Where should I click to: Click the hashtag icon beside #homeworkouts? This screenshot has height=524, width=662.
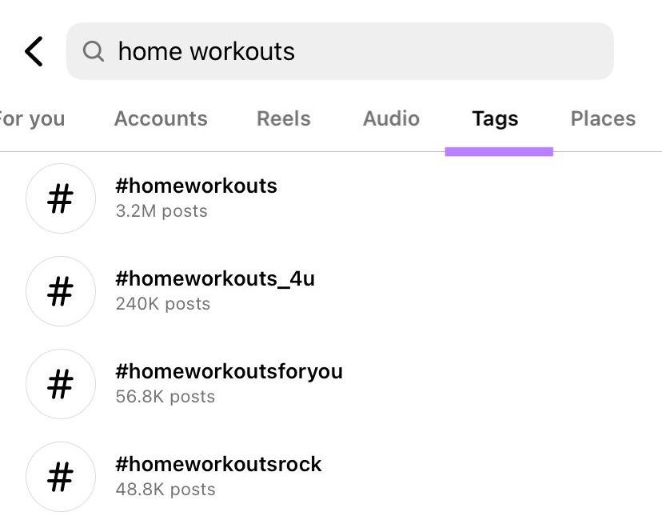point(61,198)
